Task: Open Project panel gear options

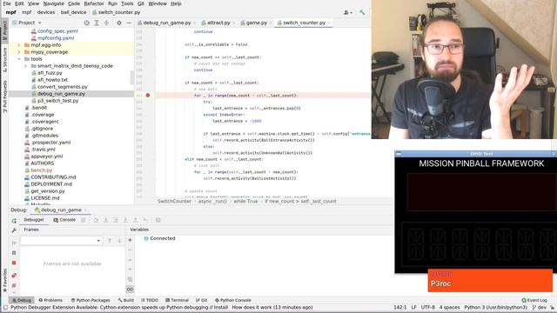Action: (119, 23)
